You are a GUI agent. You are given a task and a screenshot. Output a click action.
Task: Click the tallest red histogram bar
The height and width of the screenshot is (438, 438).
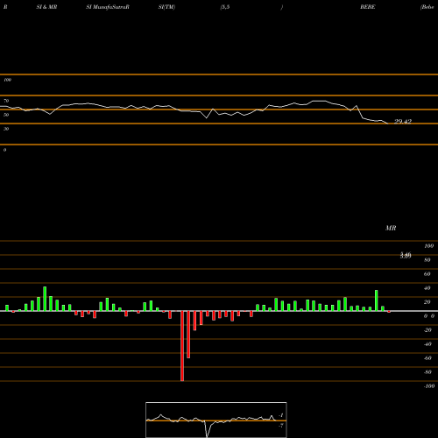click(x=182, y=346)
